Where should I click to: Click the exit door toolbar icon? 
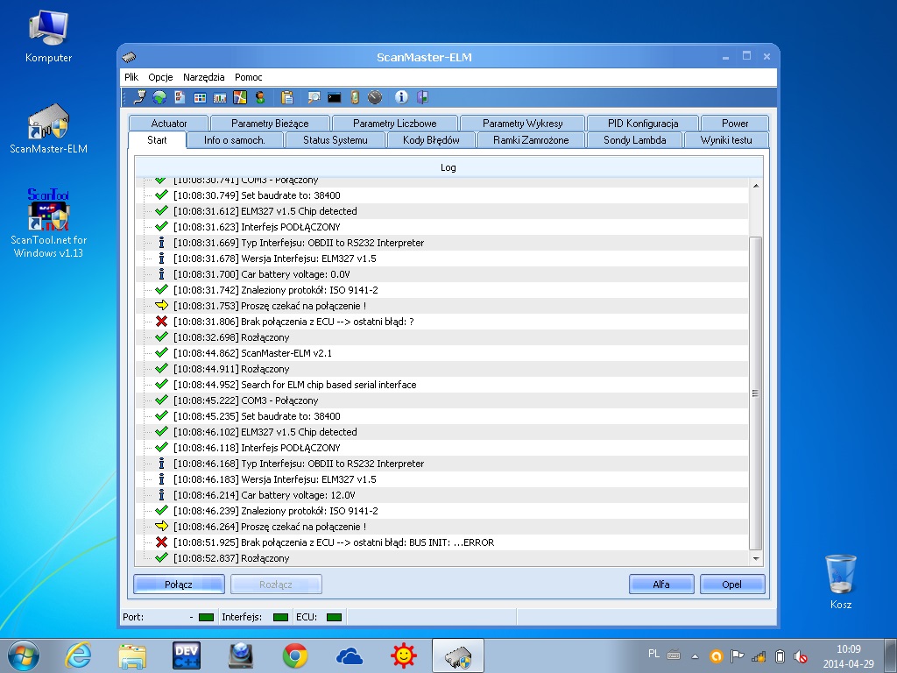pos(422,97)
